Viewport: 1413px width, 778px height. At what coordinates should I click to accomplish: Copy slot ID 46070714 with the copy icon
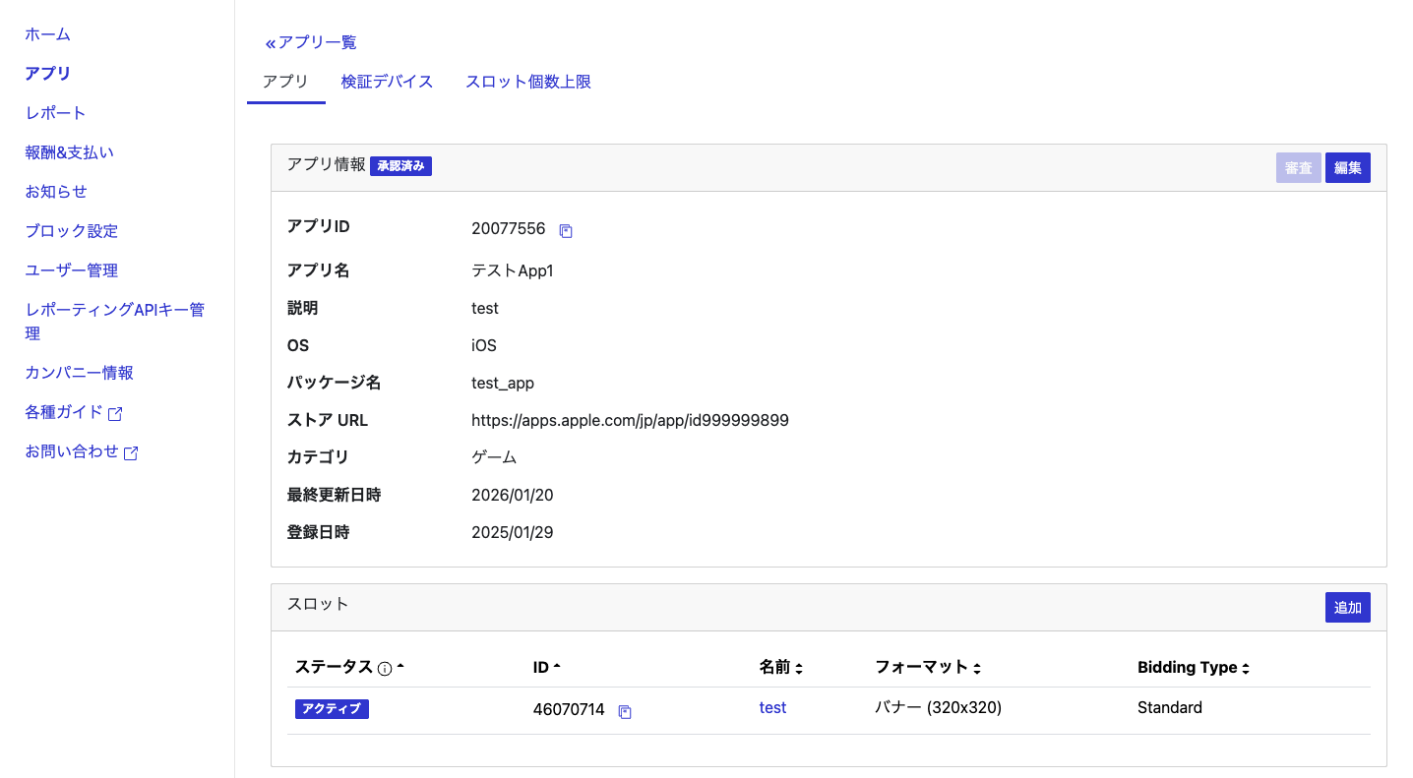(625, 710)
